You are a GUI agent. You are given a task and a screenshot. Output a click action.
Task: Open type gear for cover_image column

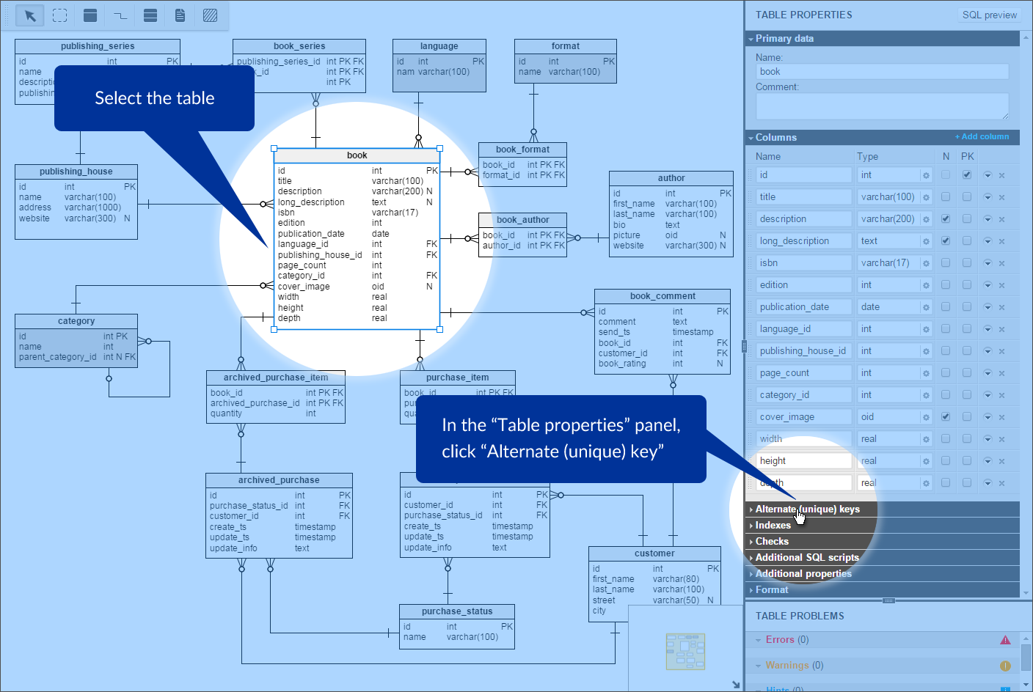pos(926,417)
